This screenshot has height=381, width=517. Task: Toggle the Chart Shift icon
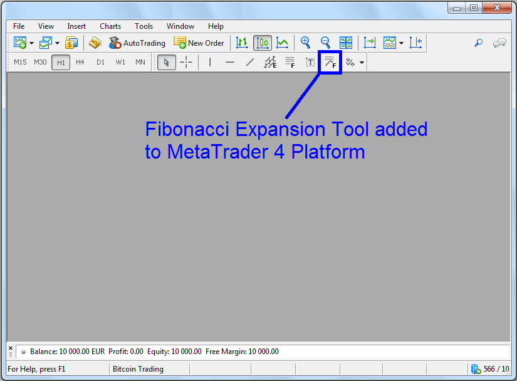point(415,43)
